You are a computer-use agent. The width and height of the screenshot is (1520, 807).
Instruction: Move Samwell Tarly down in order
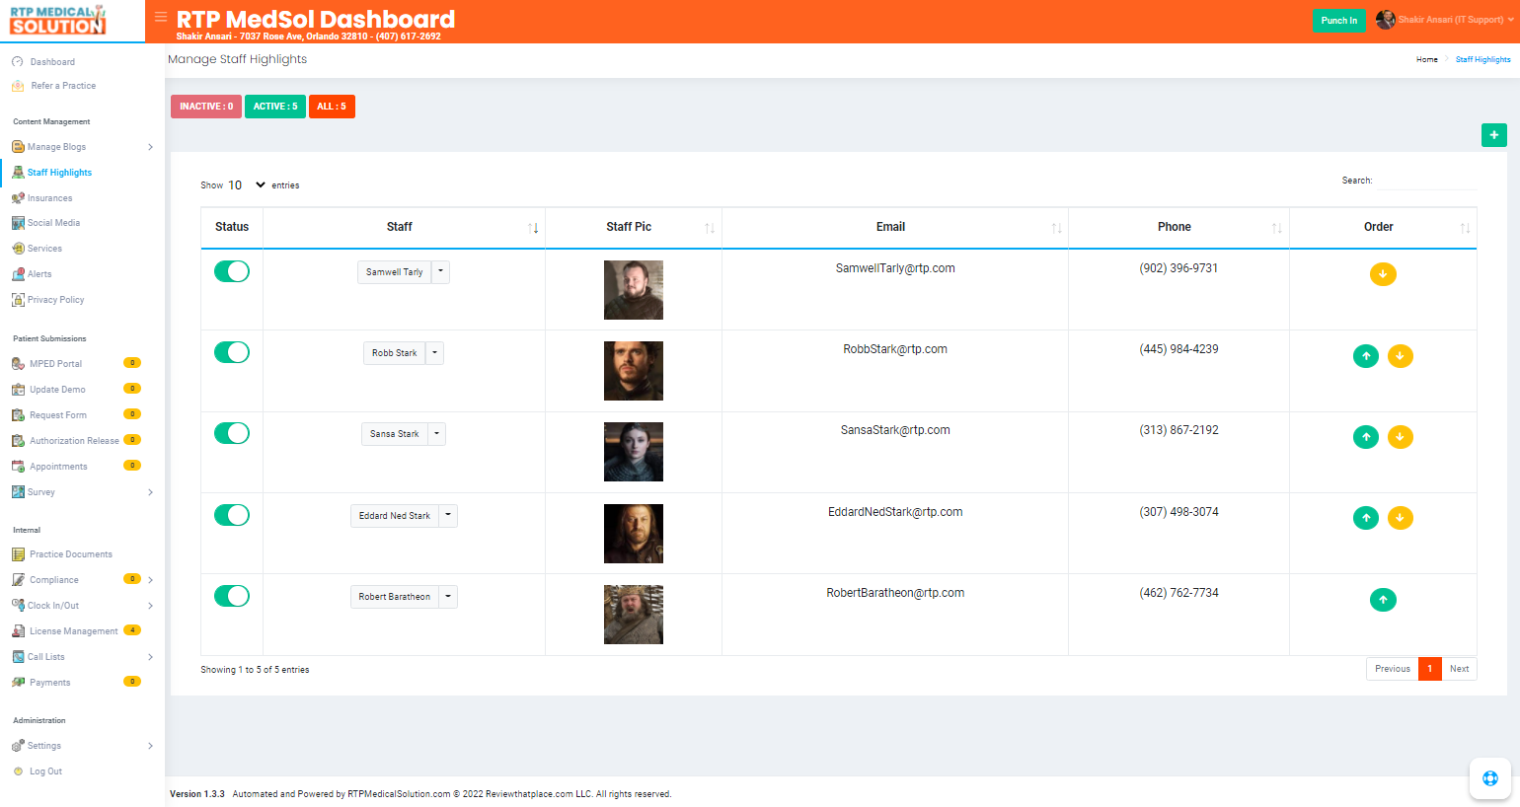pos(1383,274)
